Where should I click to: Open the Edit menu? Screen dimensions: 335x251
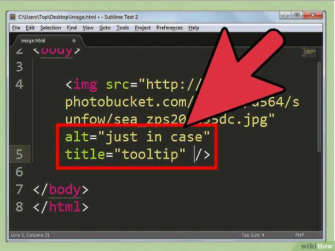30,28
